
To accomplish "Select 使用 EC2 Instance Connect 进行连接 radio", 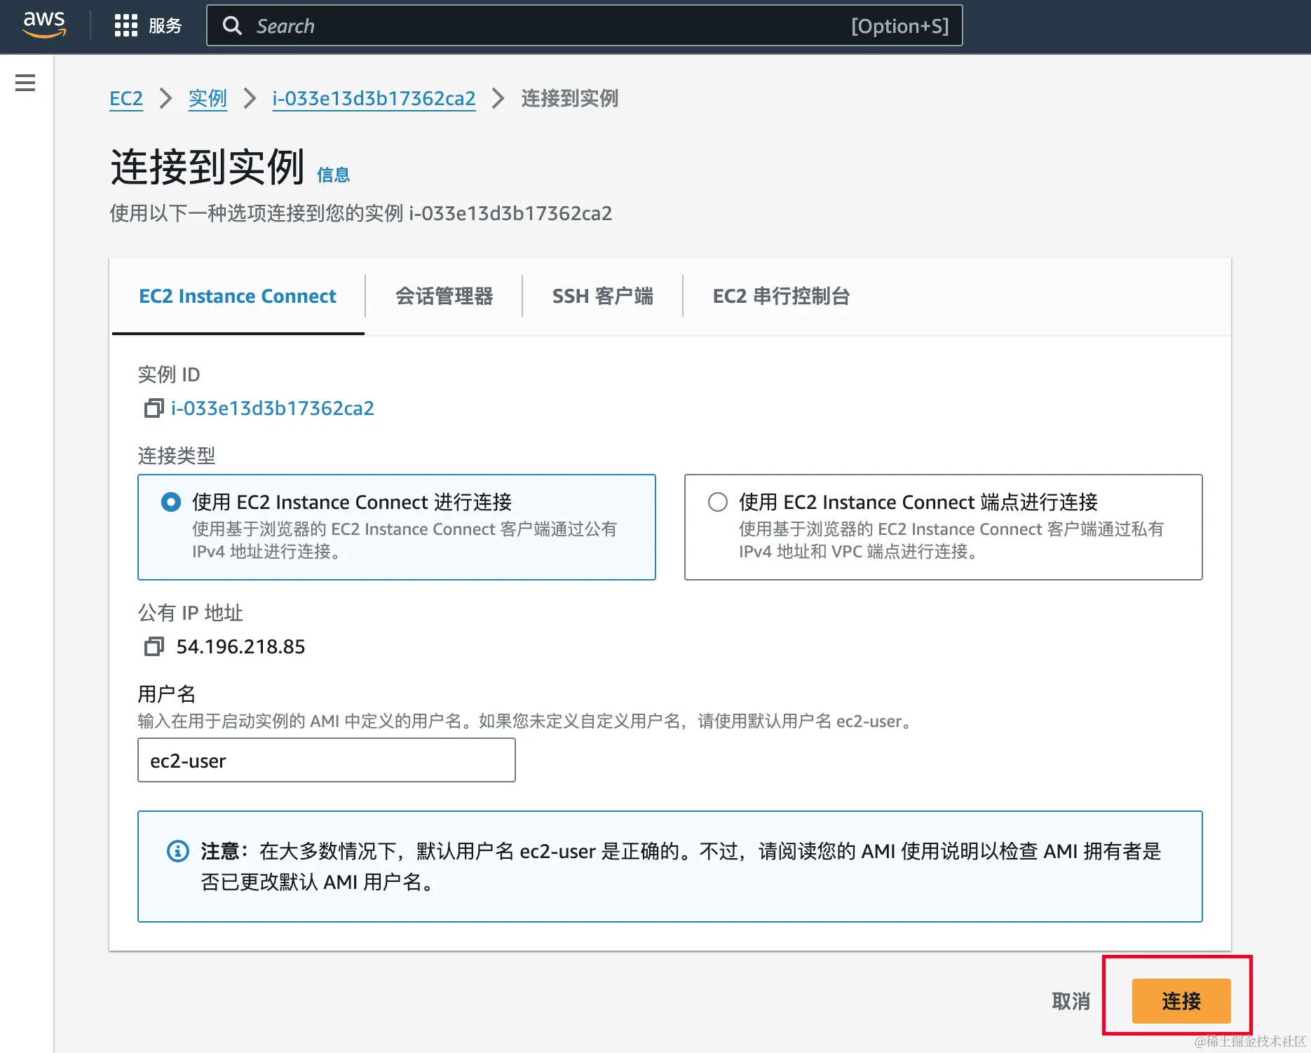I will [x=171, y=502].
